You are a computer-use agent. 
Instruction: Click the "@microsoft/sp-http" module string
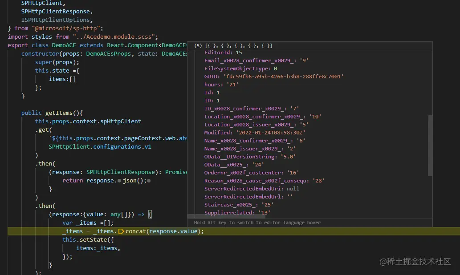(66, 28)
